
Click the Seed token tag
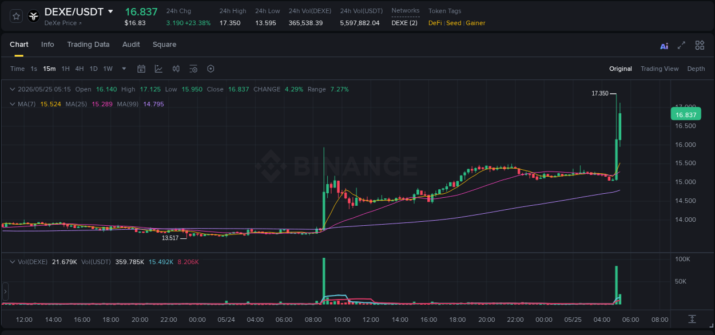click(x=454, y=23)
